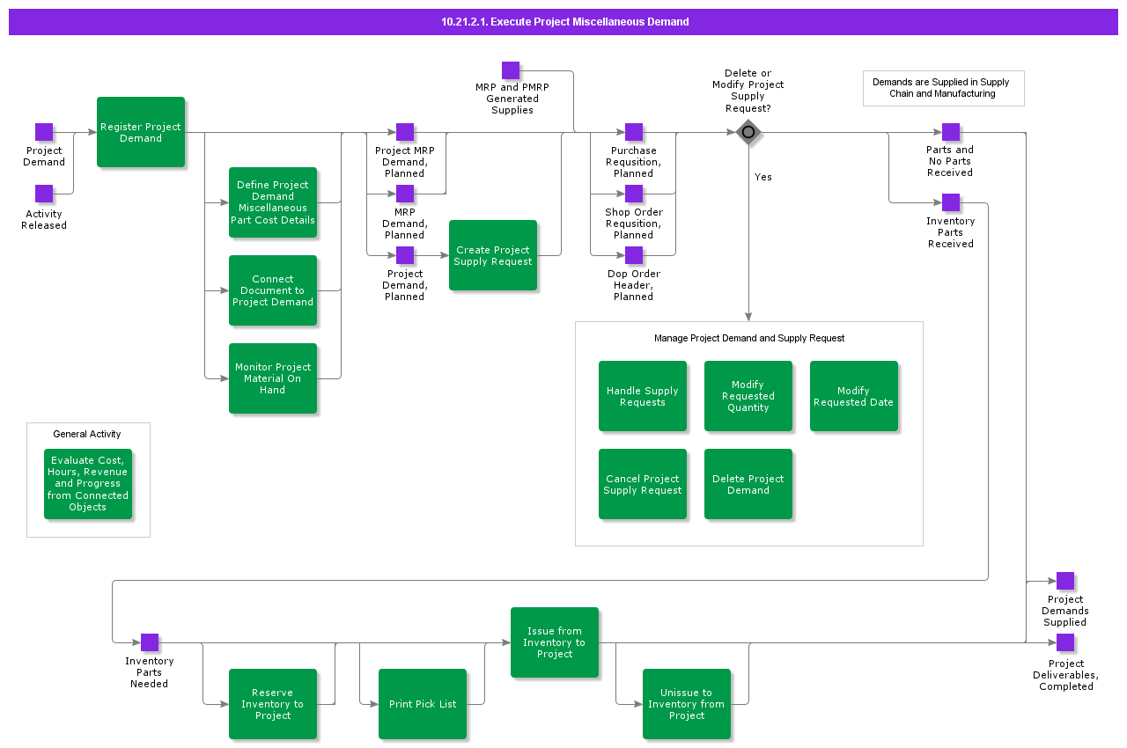
Task: Click the Shop Order Requisition, Planned label
Action: click(x=634, y=224)
